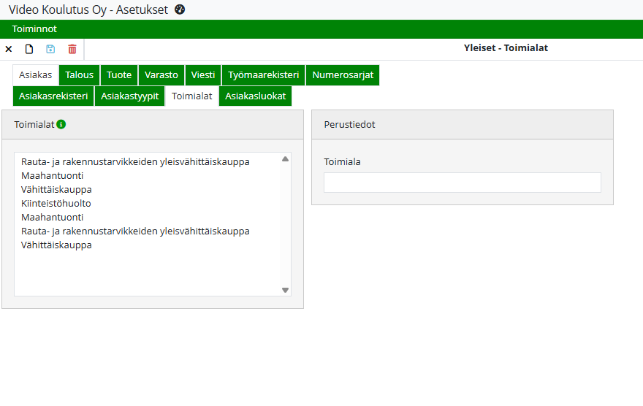Create a new record with document icon
643x406 pixels.
(29, 49)
